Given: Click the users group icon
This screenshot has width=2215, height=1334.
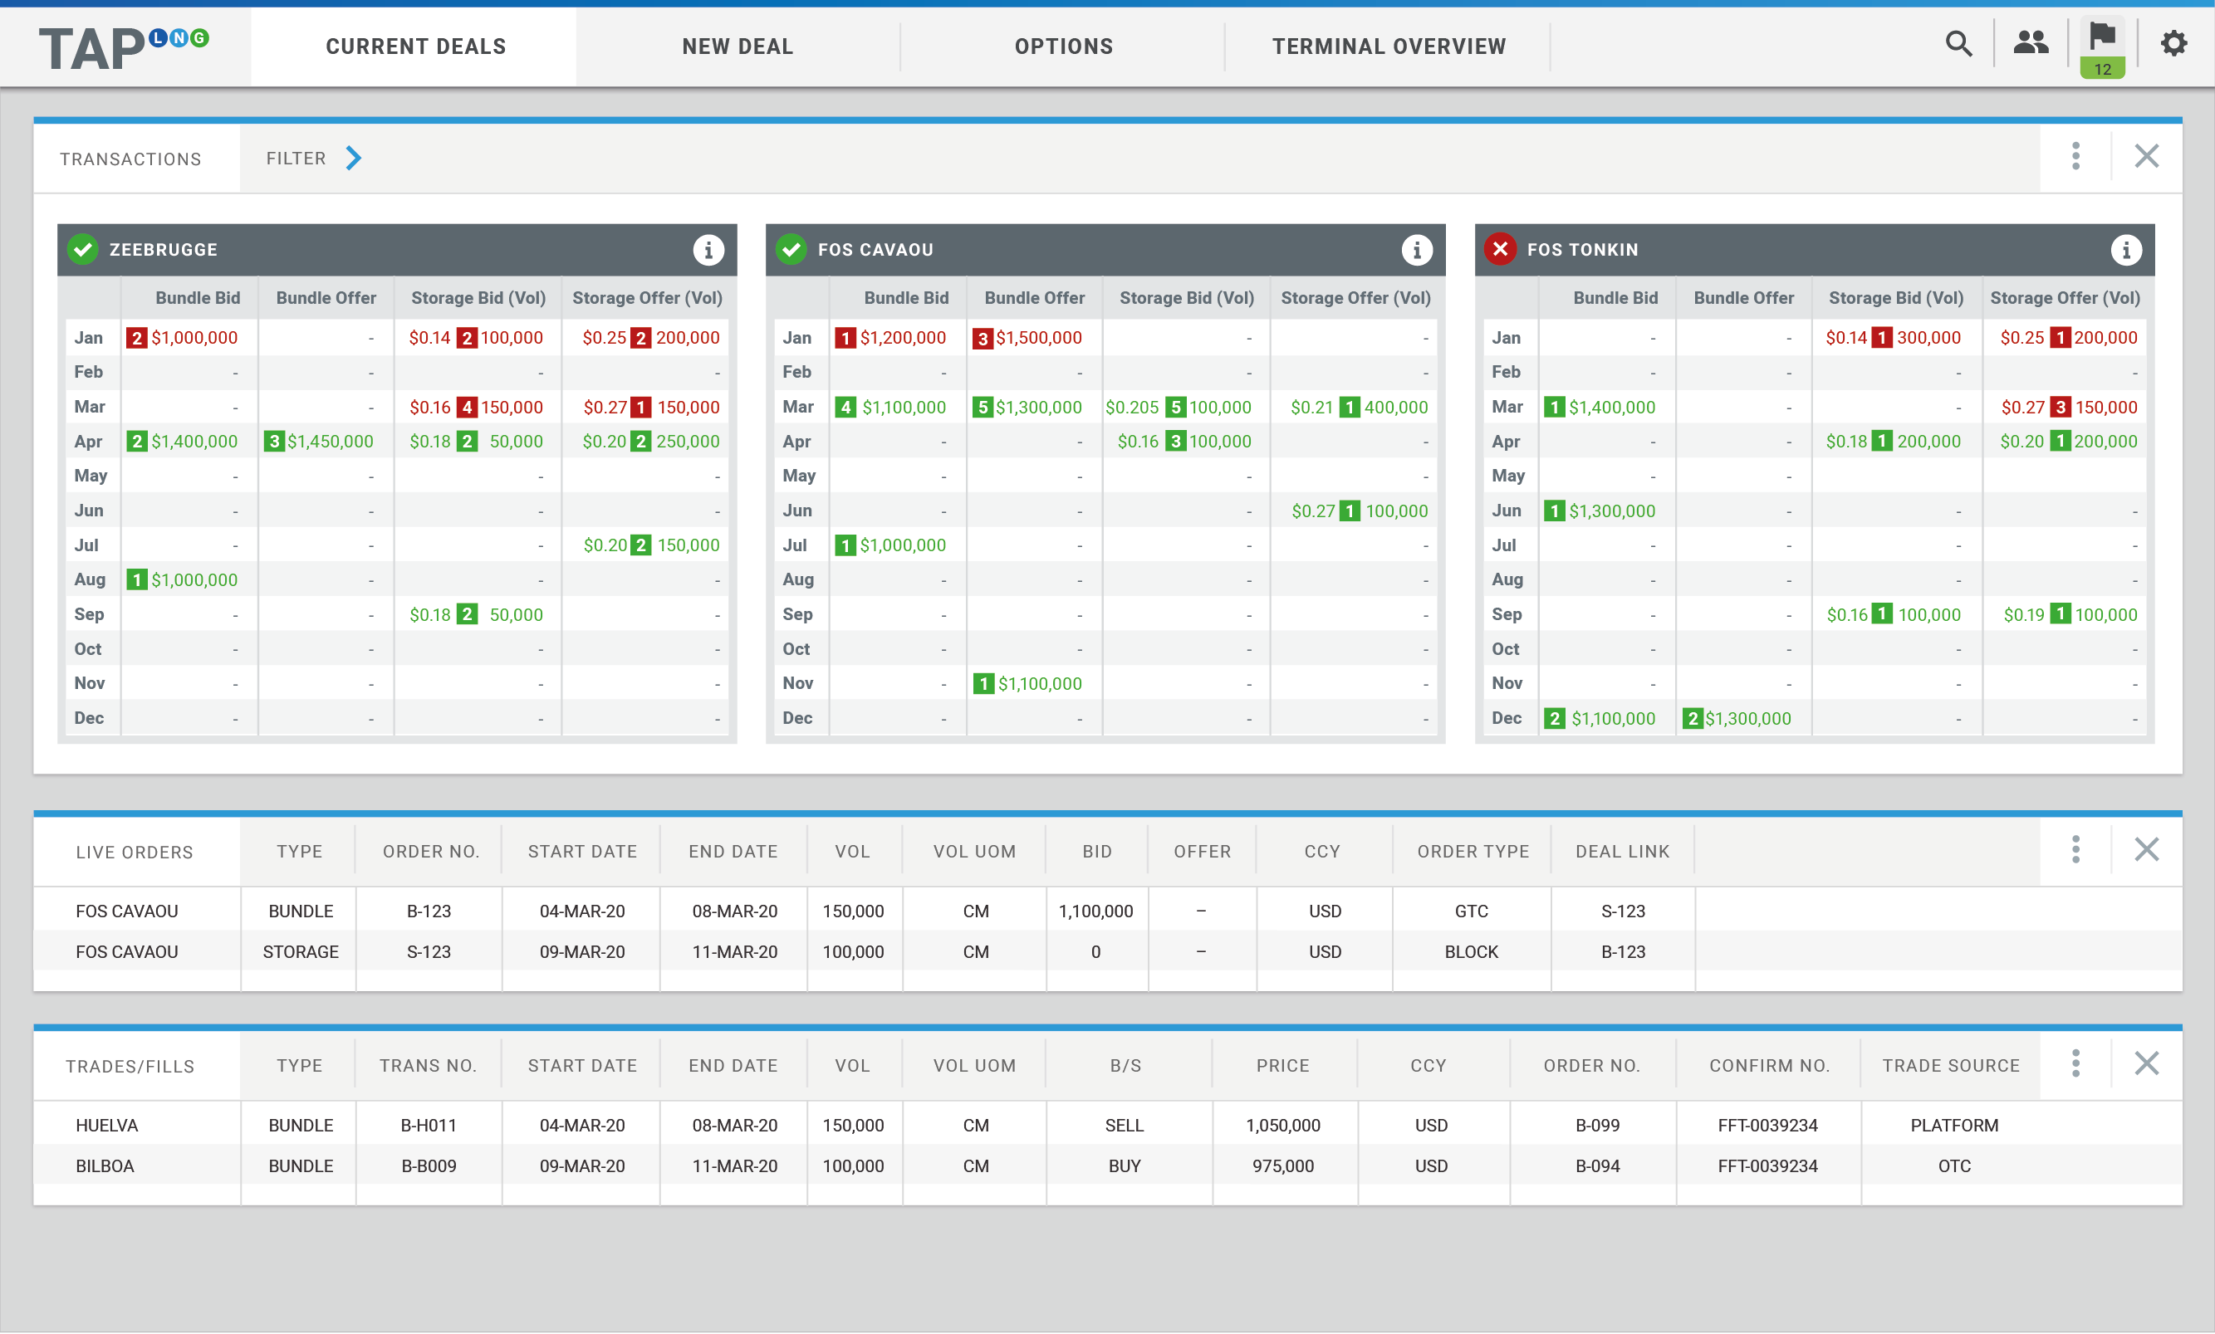Looking at the screenshot, I should coord(2030,42).
